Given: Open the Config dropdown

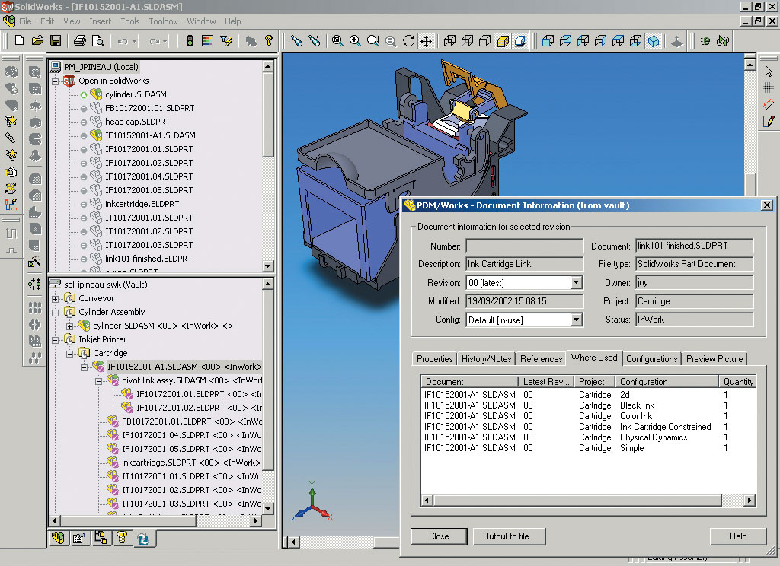Looking at the screenshot, I should click(x=576, y=320).
